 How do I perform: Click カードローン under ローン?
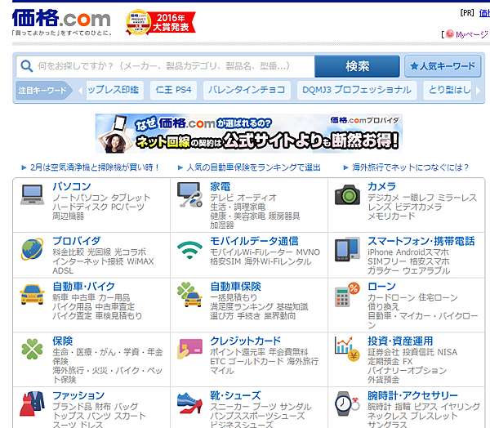391,297
